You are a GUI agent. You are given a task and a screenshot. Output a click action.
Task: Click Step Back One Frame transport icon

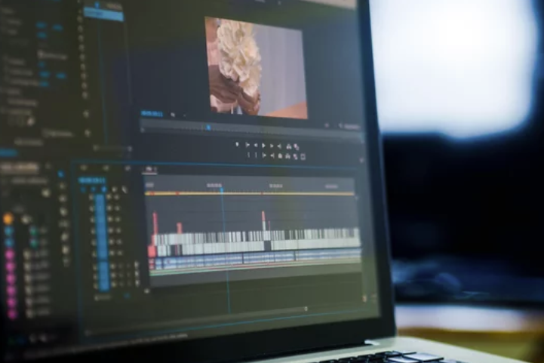255,145
